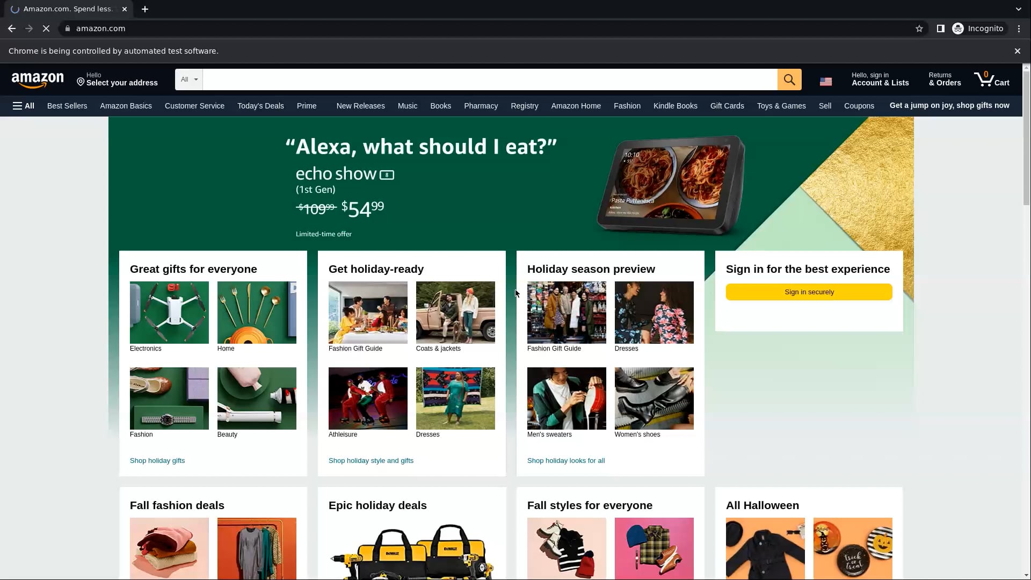Click the Amazon logo
This screenshot has width=1031, height=580.
(38, 80)
